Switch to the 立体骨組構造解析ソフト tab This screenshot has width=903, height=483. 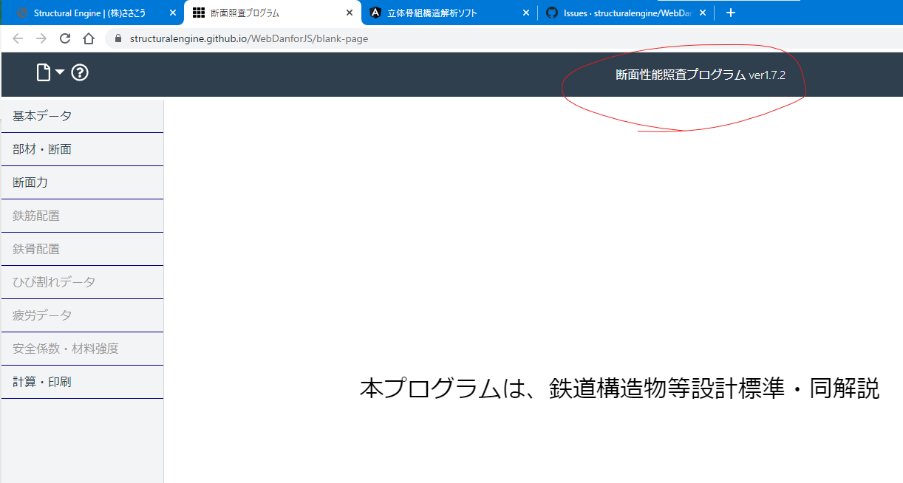pos(443,12)
